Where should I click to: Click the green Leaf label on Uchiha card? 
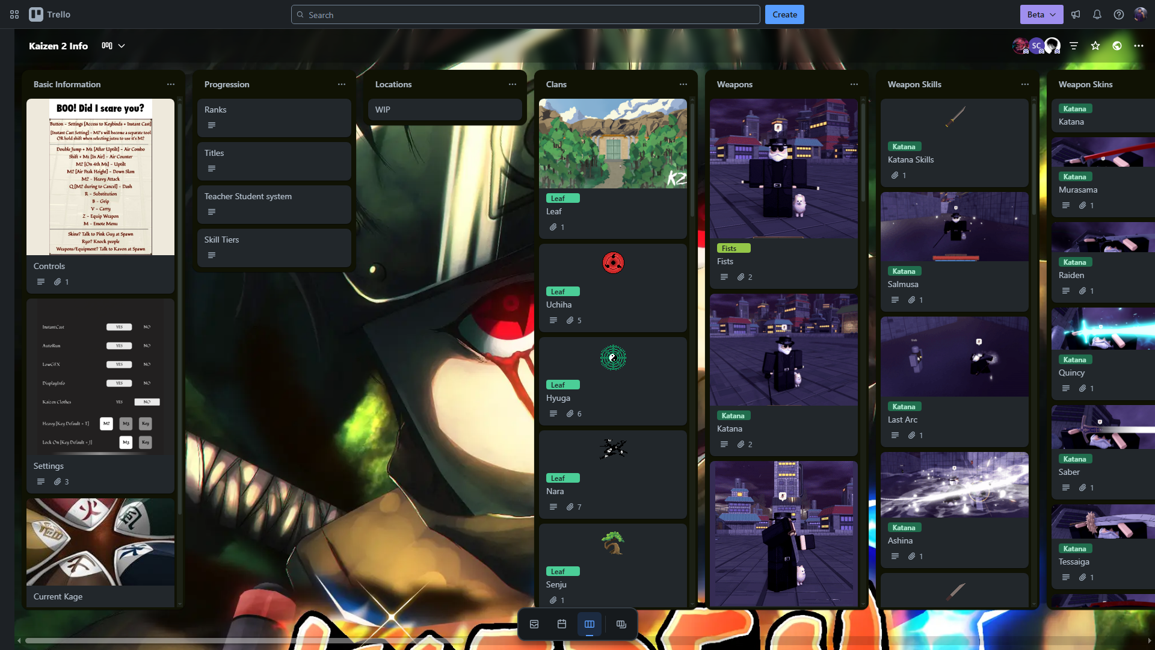click(x=562, y=291)
